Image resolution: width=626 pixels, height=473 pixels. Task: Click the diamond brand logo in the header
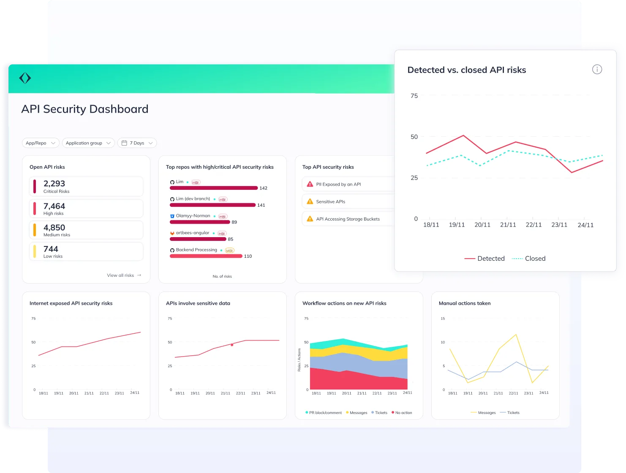tap(24, 78)
